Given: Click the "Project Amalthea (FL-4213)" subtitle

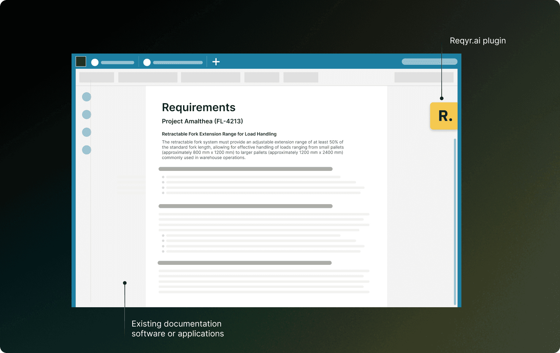Looking at the screenshot, I should pos(202,121).
